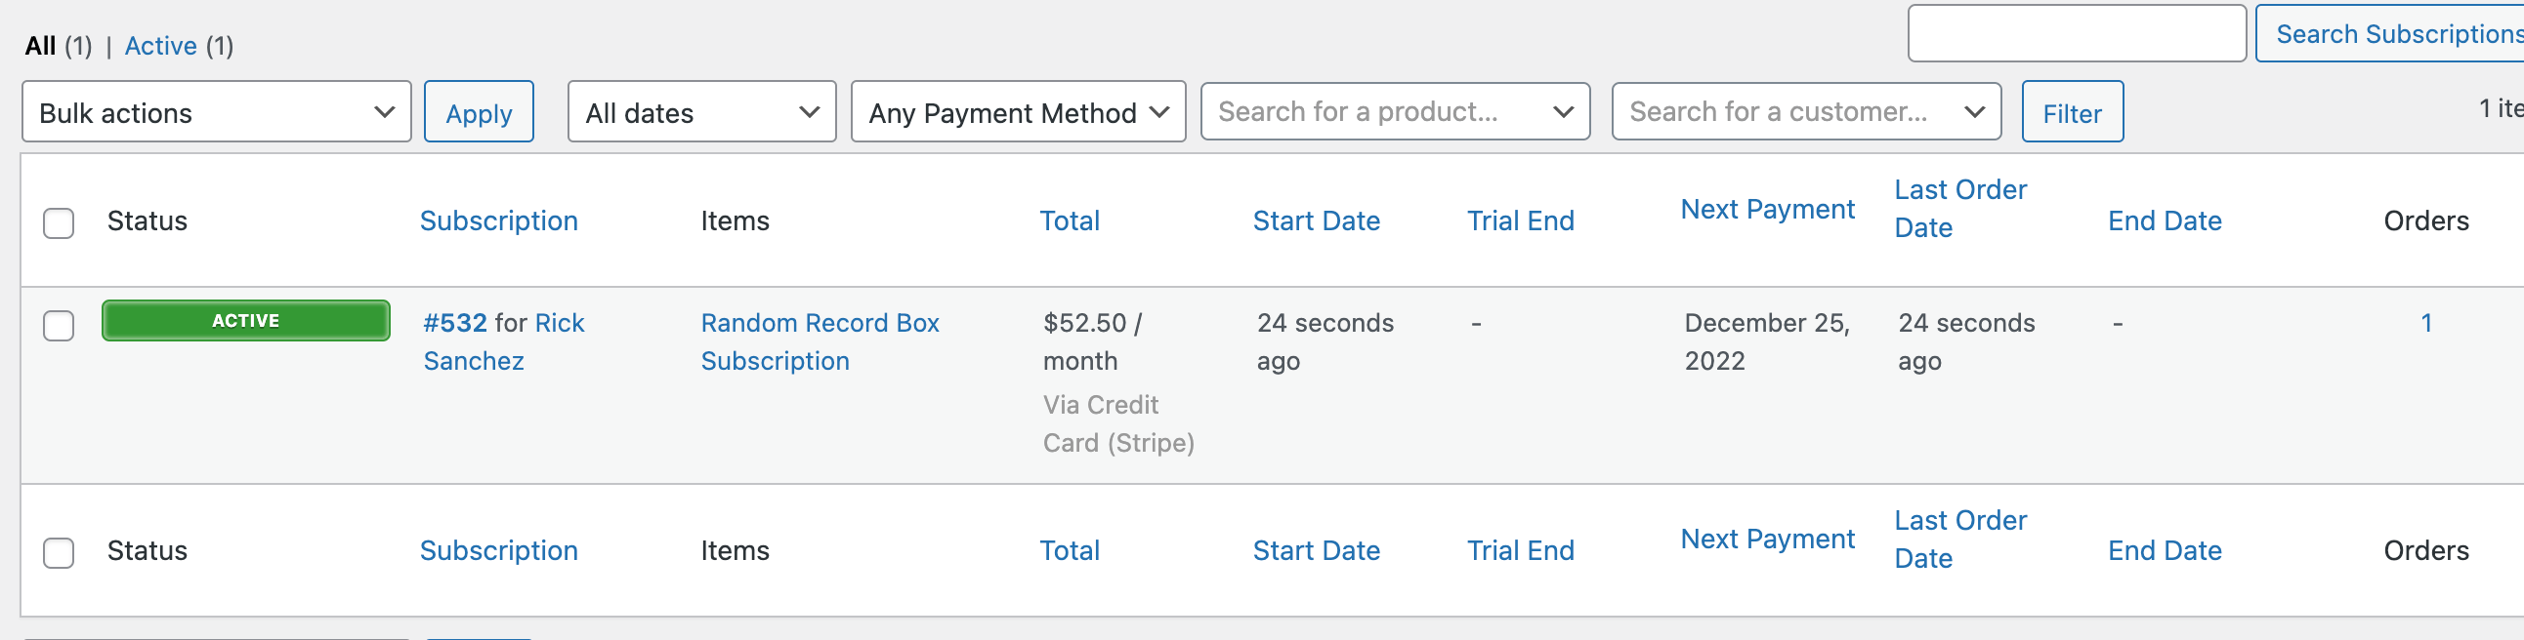Screen dimensions: 2524x640
Task: Tick the checkbox for subscription #532
Action: 59,325
